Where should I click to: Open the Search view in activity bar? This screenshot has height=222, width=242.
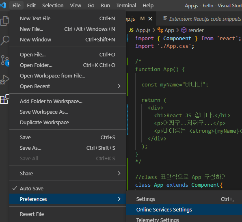click(4, 41)
